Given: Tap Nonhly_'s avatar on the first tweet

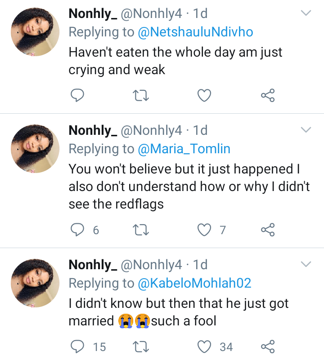Looking at the screenshot, I should point(35,31).
